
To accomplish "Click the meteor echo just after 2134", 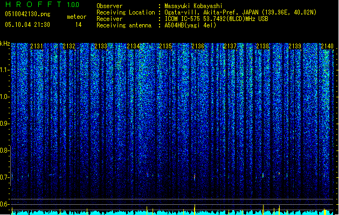I will pos(147,174).
